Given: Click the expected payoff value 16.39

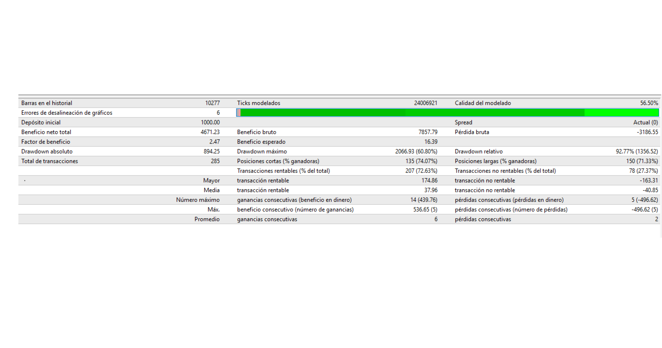Looking at the screenshot, I should click(431, 142).
